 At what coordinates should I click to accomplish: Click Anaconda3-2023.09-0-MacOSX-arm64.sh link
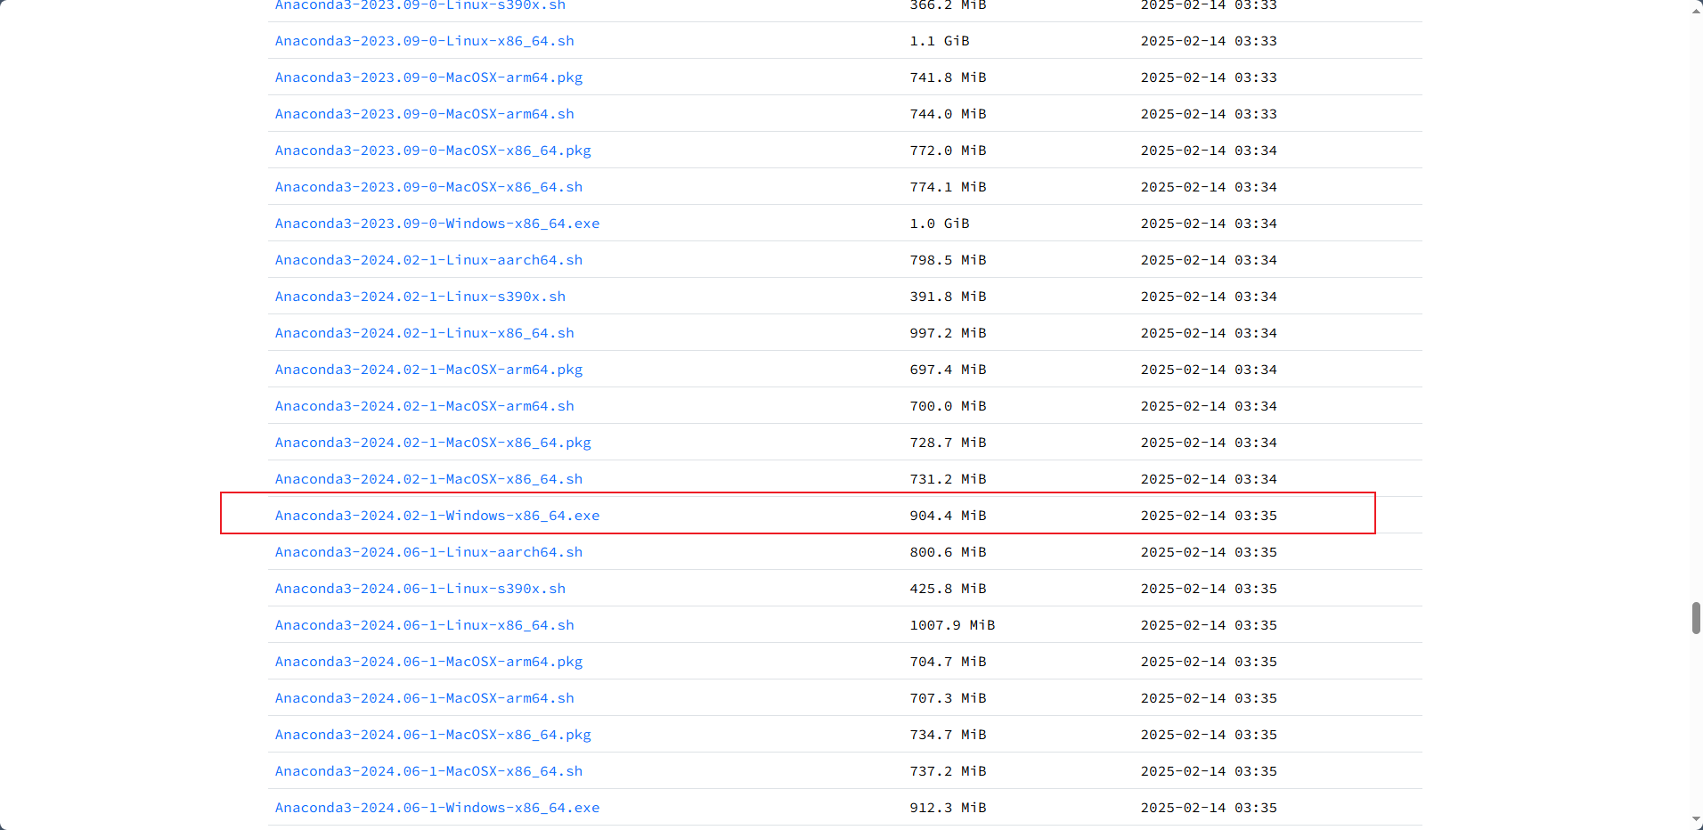point(424,114)
